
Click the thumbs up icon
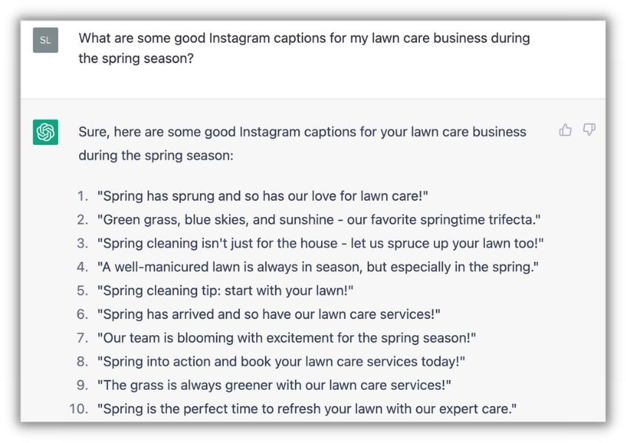pos(565,130)
